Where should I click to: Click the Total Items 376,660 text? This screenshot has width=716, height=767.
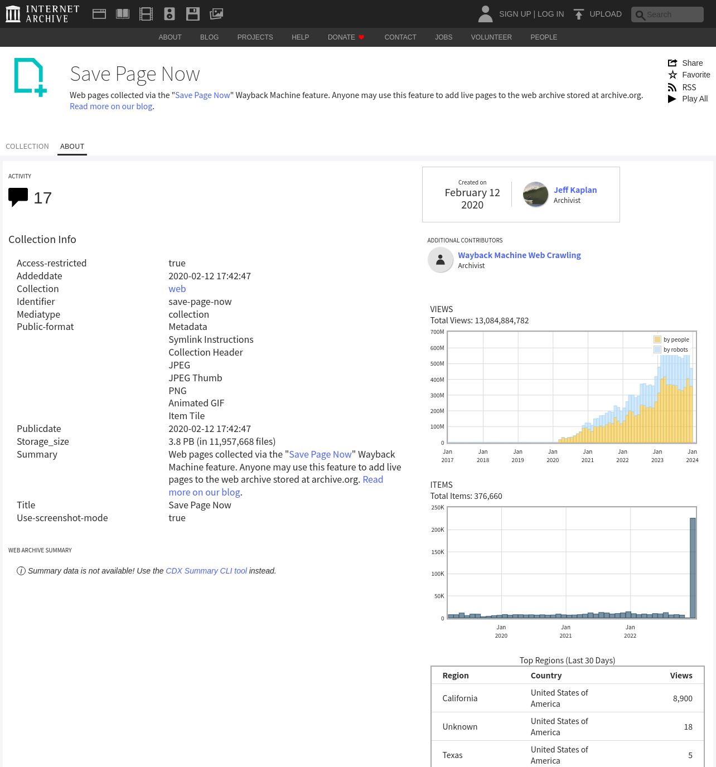click(x=466, y=496)
